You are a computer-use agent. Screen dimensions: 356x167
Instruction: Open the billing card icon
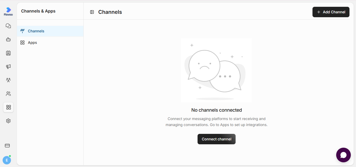click(7, 146)
